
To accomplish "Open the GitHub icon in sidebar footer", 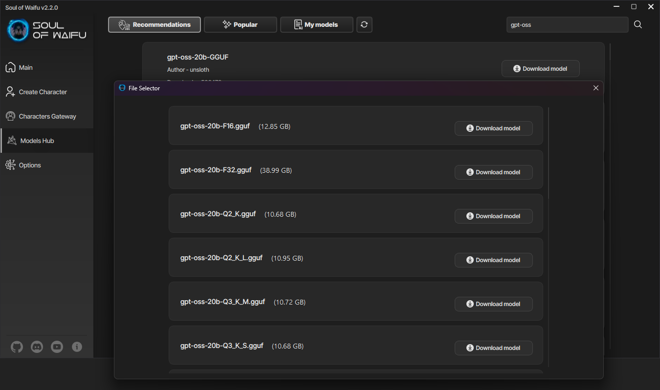I will [x=17, y=347].
